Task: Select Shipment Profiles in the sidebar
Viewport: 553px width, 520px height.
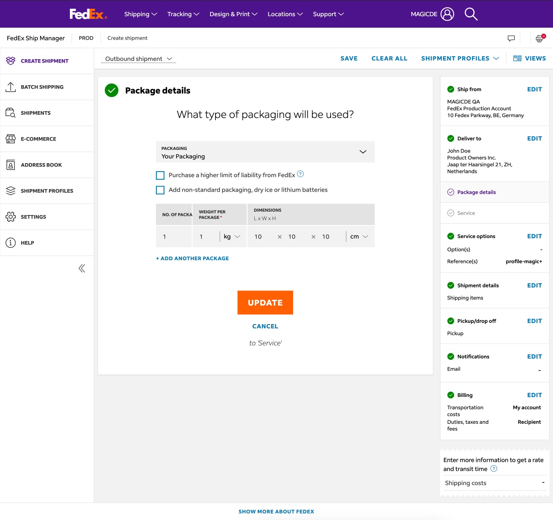Action: pyautogui.click(x=11, y=191)
